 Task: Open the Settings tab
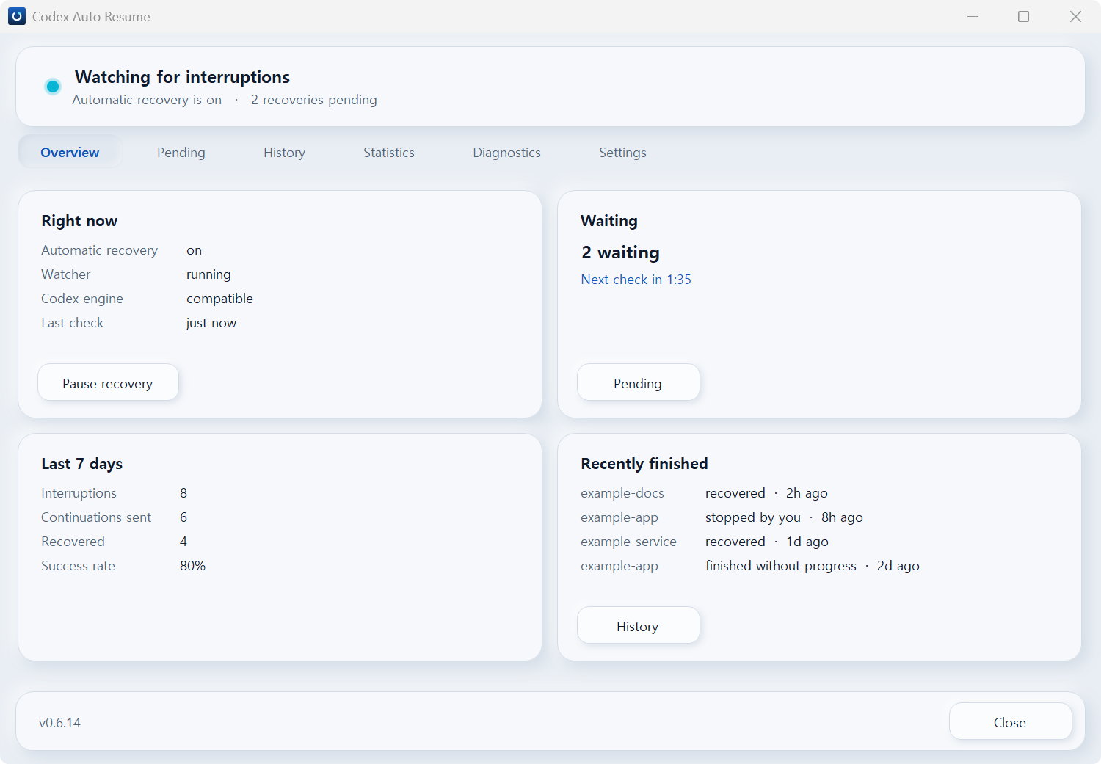coord(622,152)
